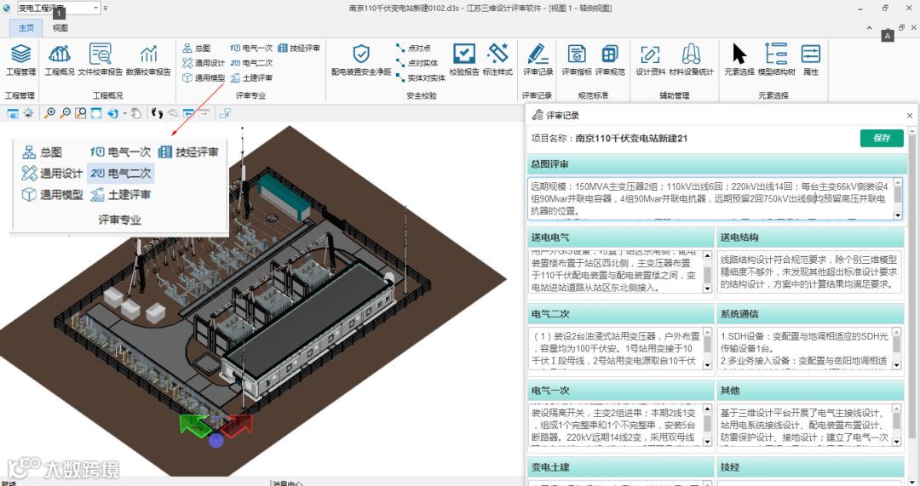Click the 送电结构 section header
Screen dimensions: 920x486
tap(810, 237)
